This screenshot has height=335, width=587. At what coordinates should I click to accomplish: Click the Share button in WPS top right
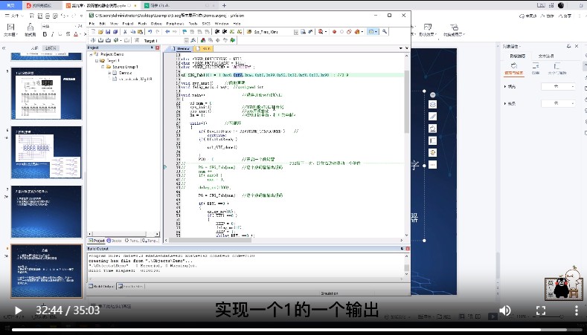[x=565, y=16]
